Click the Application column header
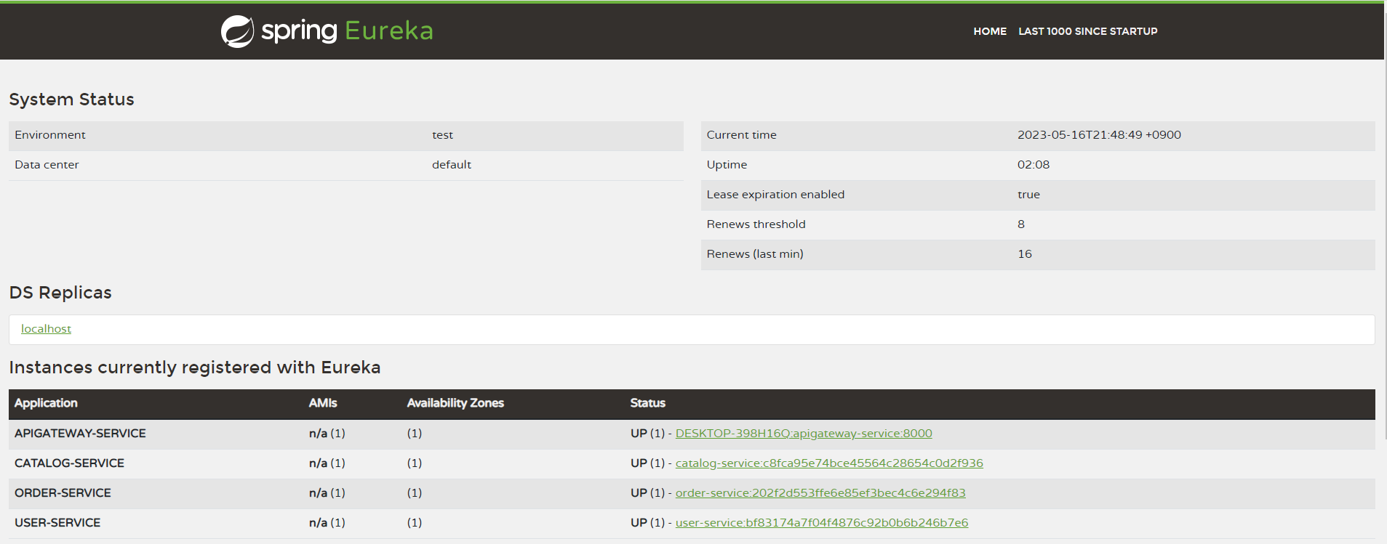Viewport: 1387px width, 544px height. click(x=46, y=403)
